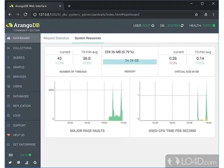Click the browser back arrow
The width and height of the screenshot is (224, 168).
[x=10, y=14]
